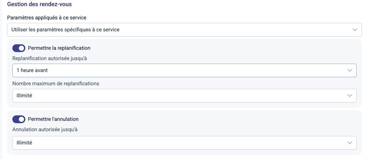Click chevron arrow in maximum replanifications field

(x=350, y=96)
